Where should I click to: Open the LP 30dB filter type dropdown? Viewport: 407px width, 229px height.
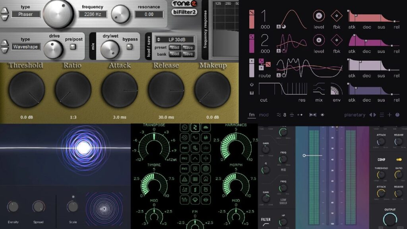[174, 39]
